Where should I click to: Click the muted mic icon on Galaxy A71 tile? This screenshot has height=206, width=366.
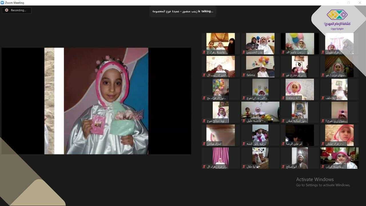[x=283, y=98]
